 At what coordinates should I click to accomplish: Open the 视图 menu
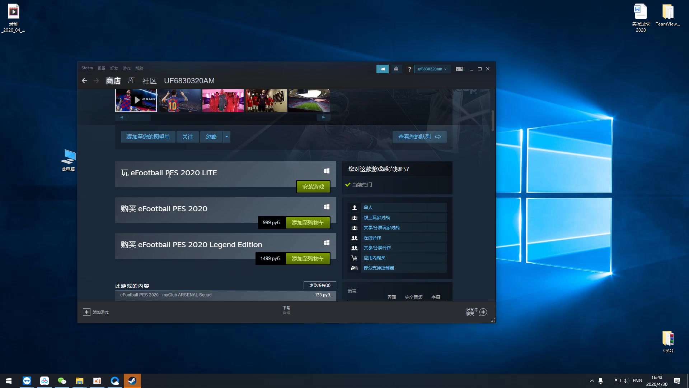click(x=102, y=68)
